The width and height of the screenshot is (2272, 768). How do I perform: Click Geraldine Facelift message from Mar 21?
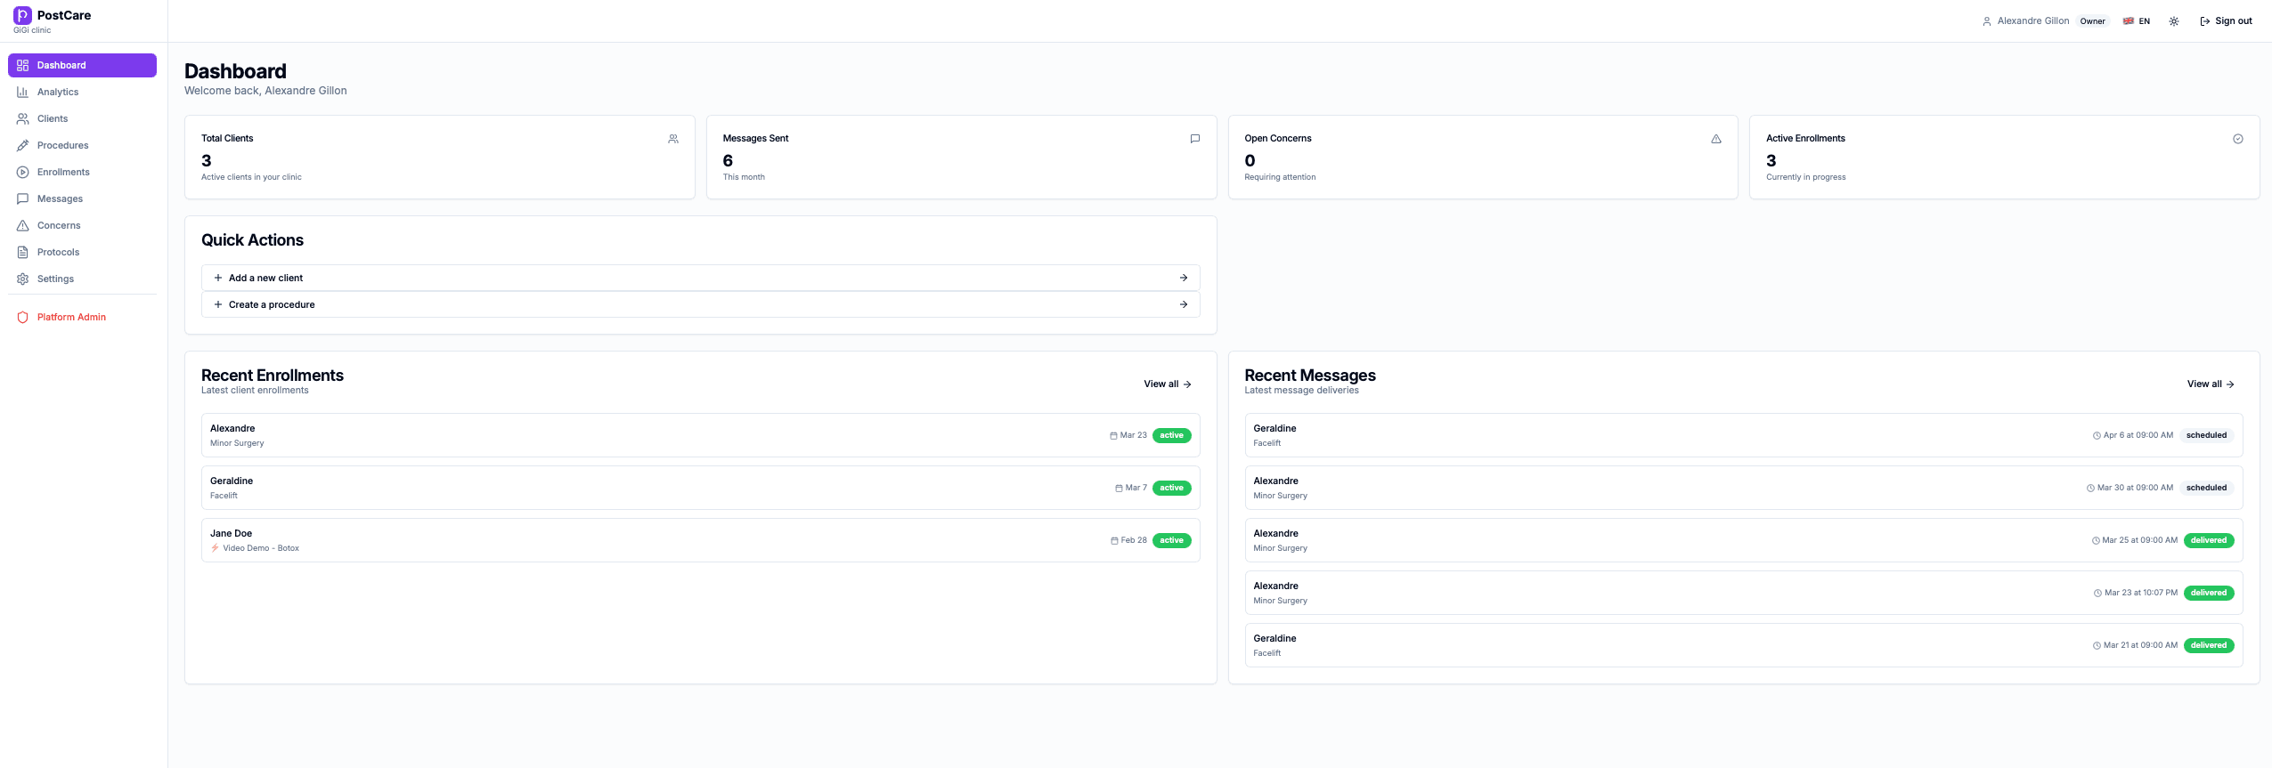click(x=1743, y=645)
